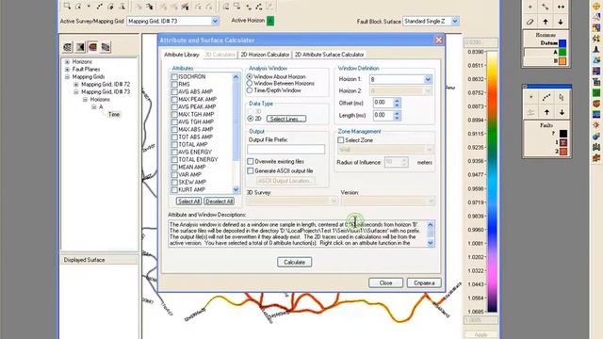Tick the Select Zone checkbox
The image size is (603, 339).
pyautogui.click(x=341, y=140)
